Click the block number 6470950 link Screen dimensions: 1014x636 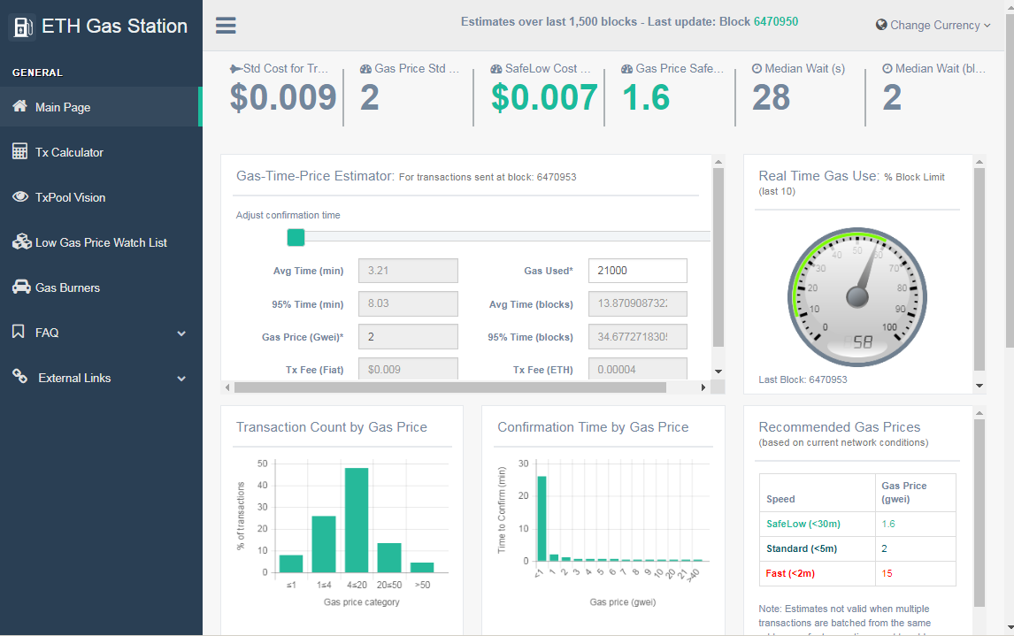pos(775,21)
